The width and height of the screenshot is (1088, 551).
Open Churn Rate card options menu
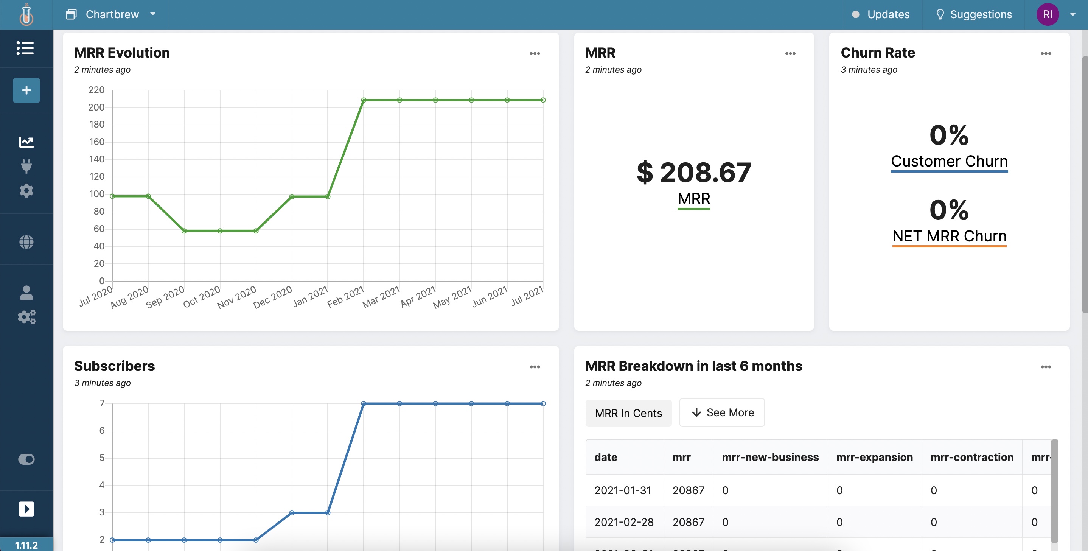[1046, 53]
